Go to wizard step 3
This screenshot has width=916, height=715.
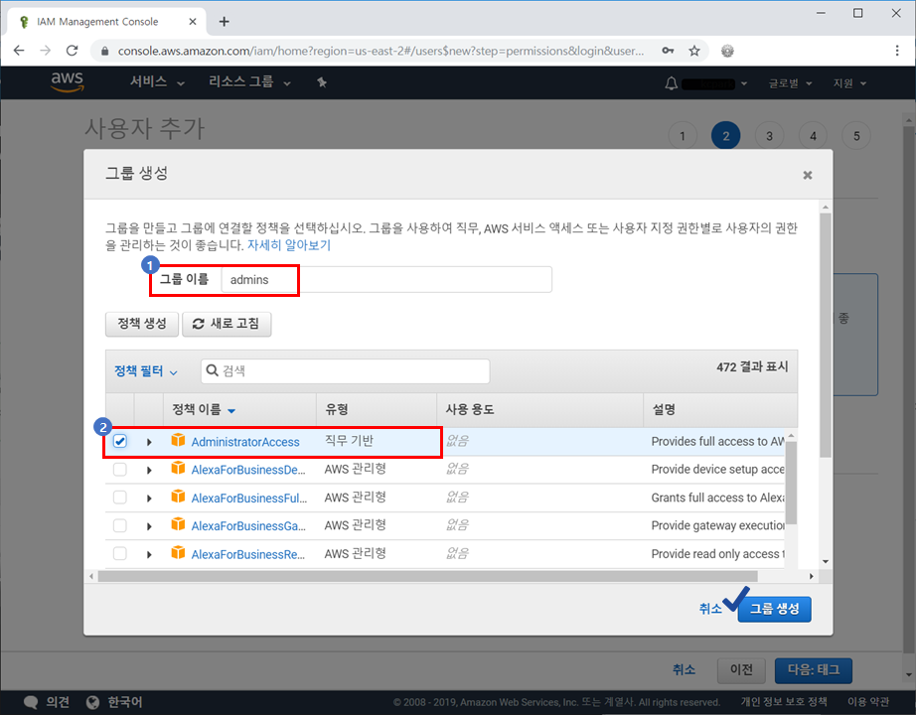click(769, 136)
